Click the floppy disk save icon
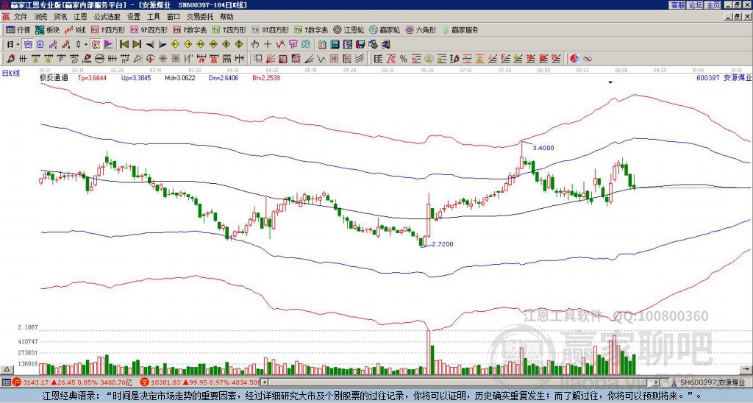Viewport: 753px width, 403px height. pyautogui.click(x=360, y=45)
